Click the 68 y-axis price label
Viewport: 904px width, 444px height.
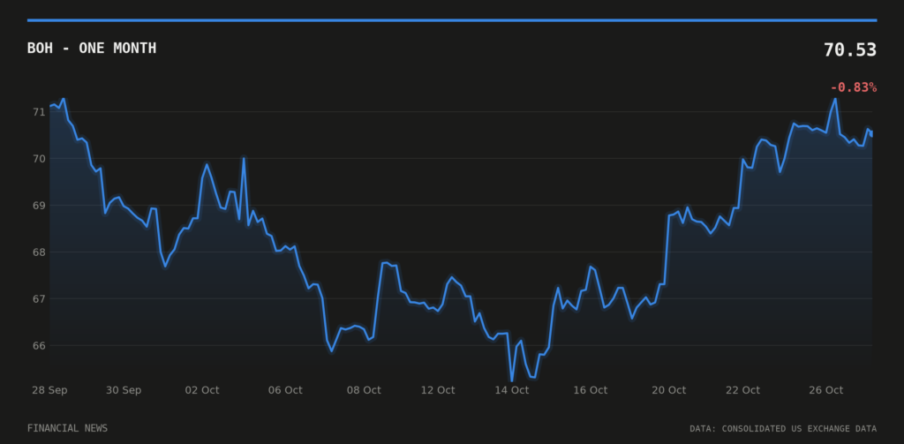tap(39, 252)
